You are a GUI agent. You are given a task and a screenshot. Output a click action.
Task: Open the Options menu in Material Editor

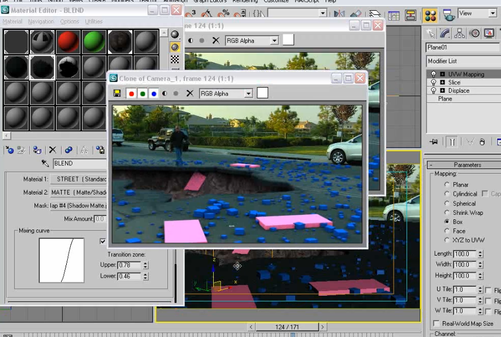70,21
